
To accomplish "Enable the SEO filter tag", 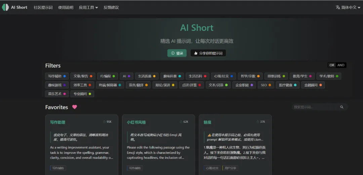I will click(x=266, y=85).
